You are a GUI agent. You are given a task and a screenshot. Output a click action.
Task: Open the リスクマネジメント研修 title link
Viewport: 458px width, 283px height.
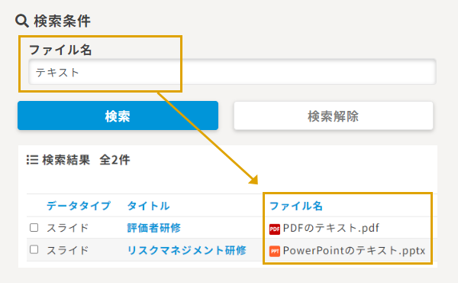pyautogui.click(x=187, y=250)
